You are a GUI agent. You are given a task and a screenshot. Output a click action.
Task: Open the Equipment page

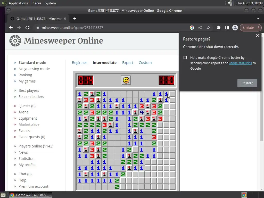tap(28, 118)
